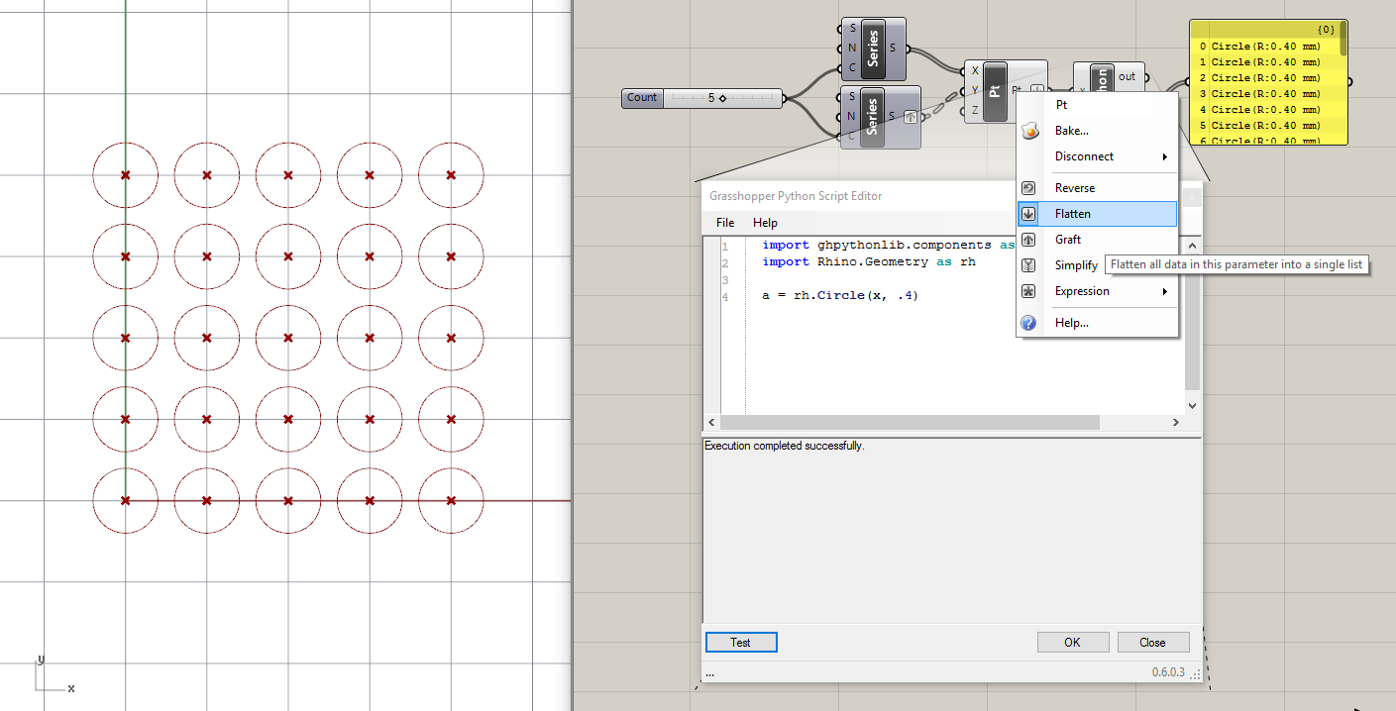Open the File menu in the Python editor
The height and width of the screenshot is (711, 1396).
(724, 222)
